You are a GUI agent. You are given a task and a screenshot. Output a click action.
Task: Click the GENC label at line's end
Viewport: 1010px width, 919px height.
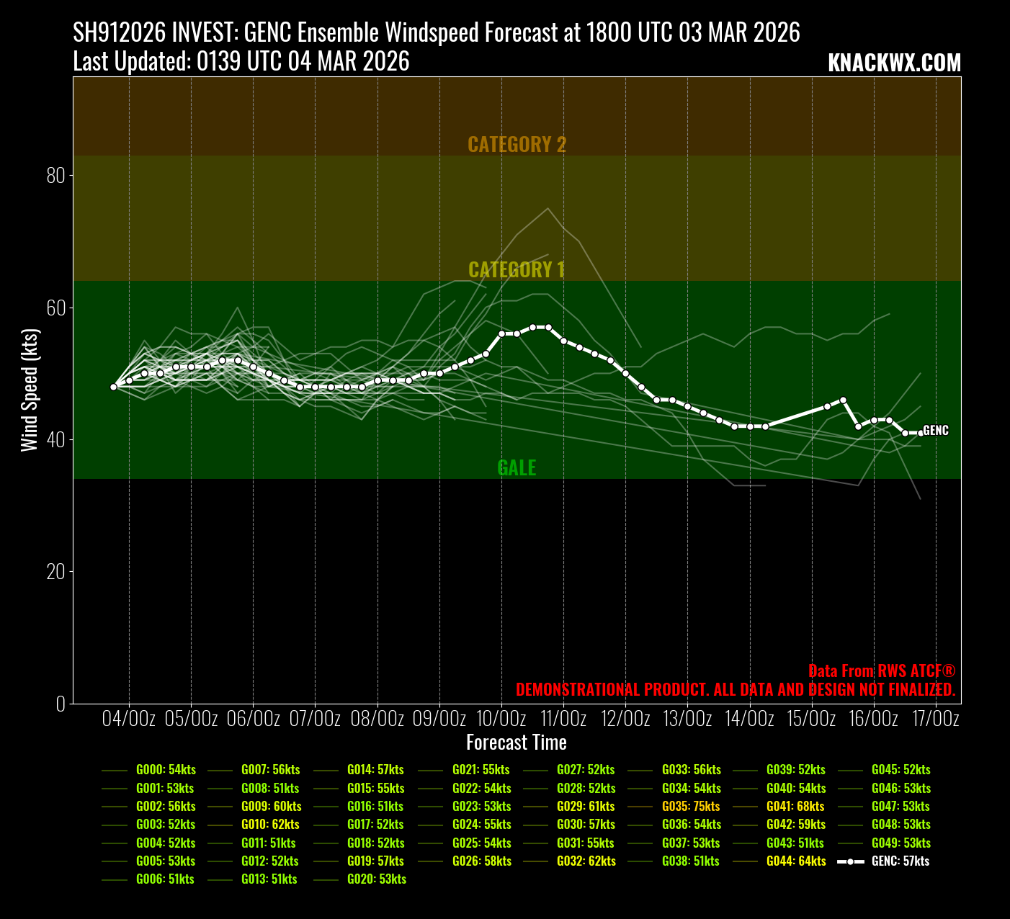[936, 431]
